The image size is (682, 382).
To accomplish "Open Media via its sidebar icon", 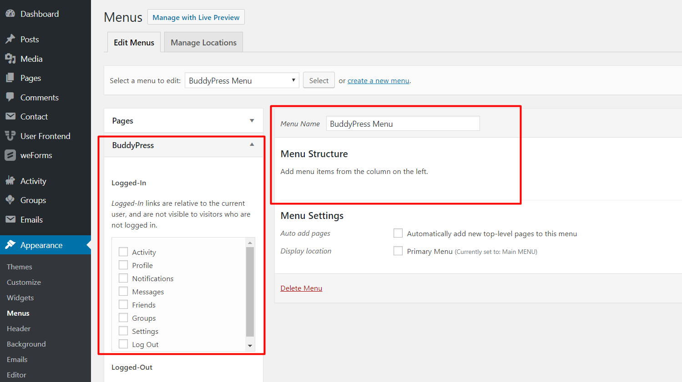I will pos(10,59).
